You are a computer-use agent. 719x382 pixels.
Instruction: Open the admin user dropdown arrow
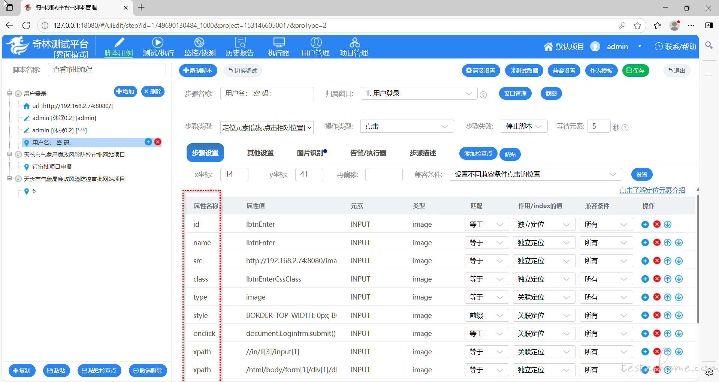pyautogui.click(x=640, y=46)
